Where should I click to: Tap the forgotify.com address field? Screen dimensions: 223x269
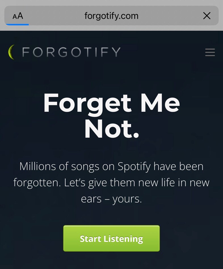pos(111,16)
